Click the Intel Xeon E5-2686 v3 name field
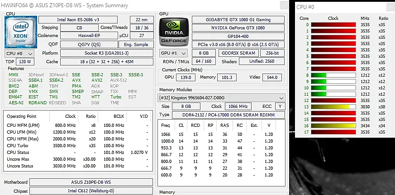Image resolution: width=395 pixels, height=195 pixels. click(x=78, y=19)
